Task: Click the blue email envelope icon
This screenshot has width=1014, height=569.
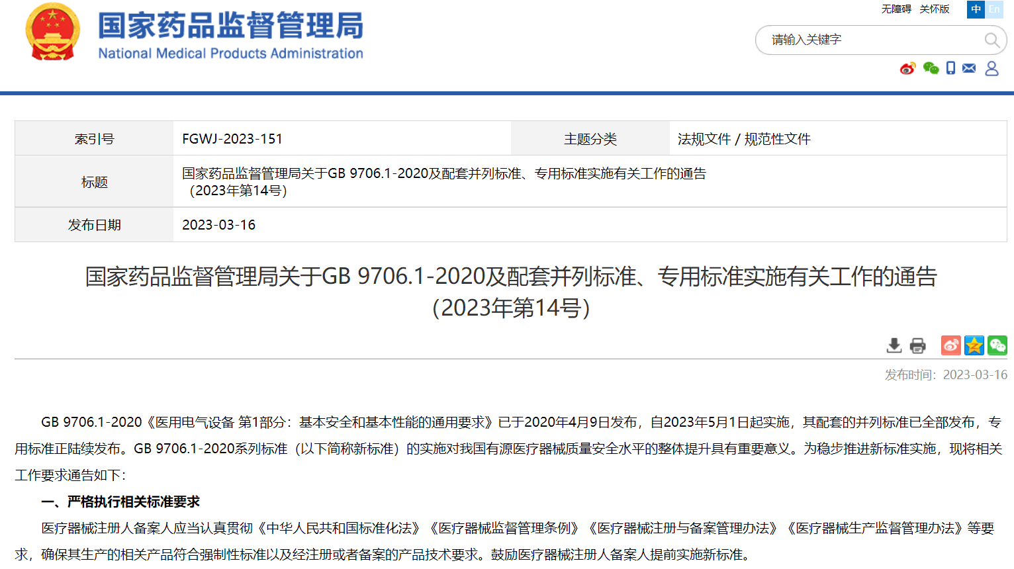Action: tap(969, 68)
